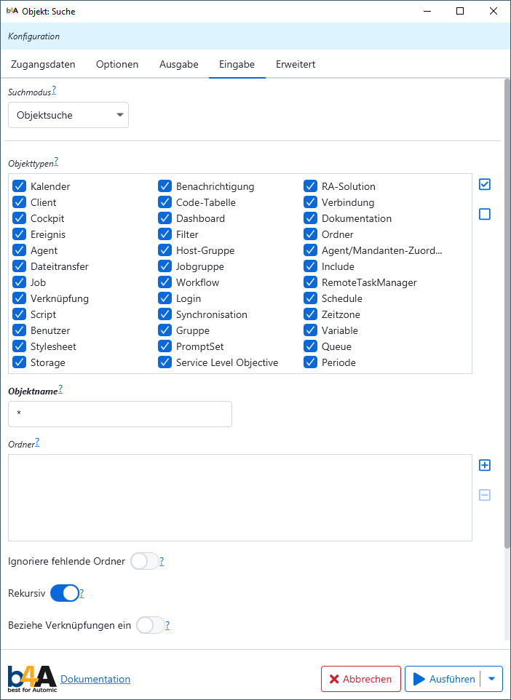Click the minus icon to remove folder

pyautogui.click(x=485, y=495)
